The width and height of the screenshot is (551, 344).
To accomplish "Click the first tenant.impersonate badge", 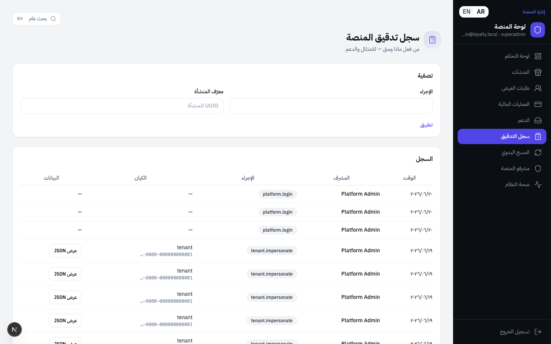I will point(272,251).
